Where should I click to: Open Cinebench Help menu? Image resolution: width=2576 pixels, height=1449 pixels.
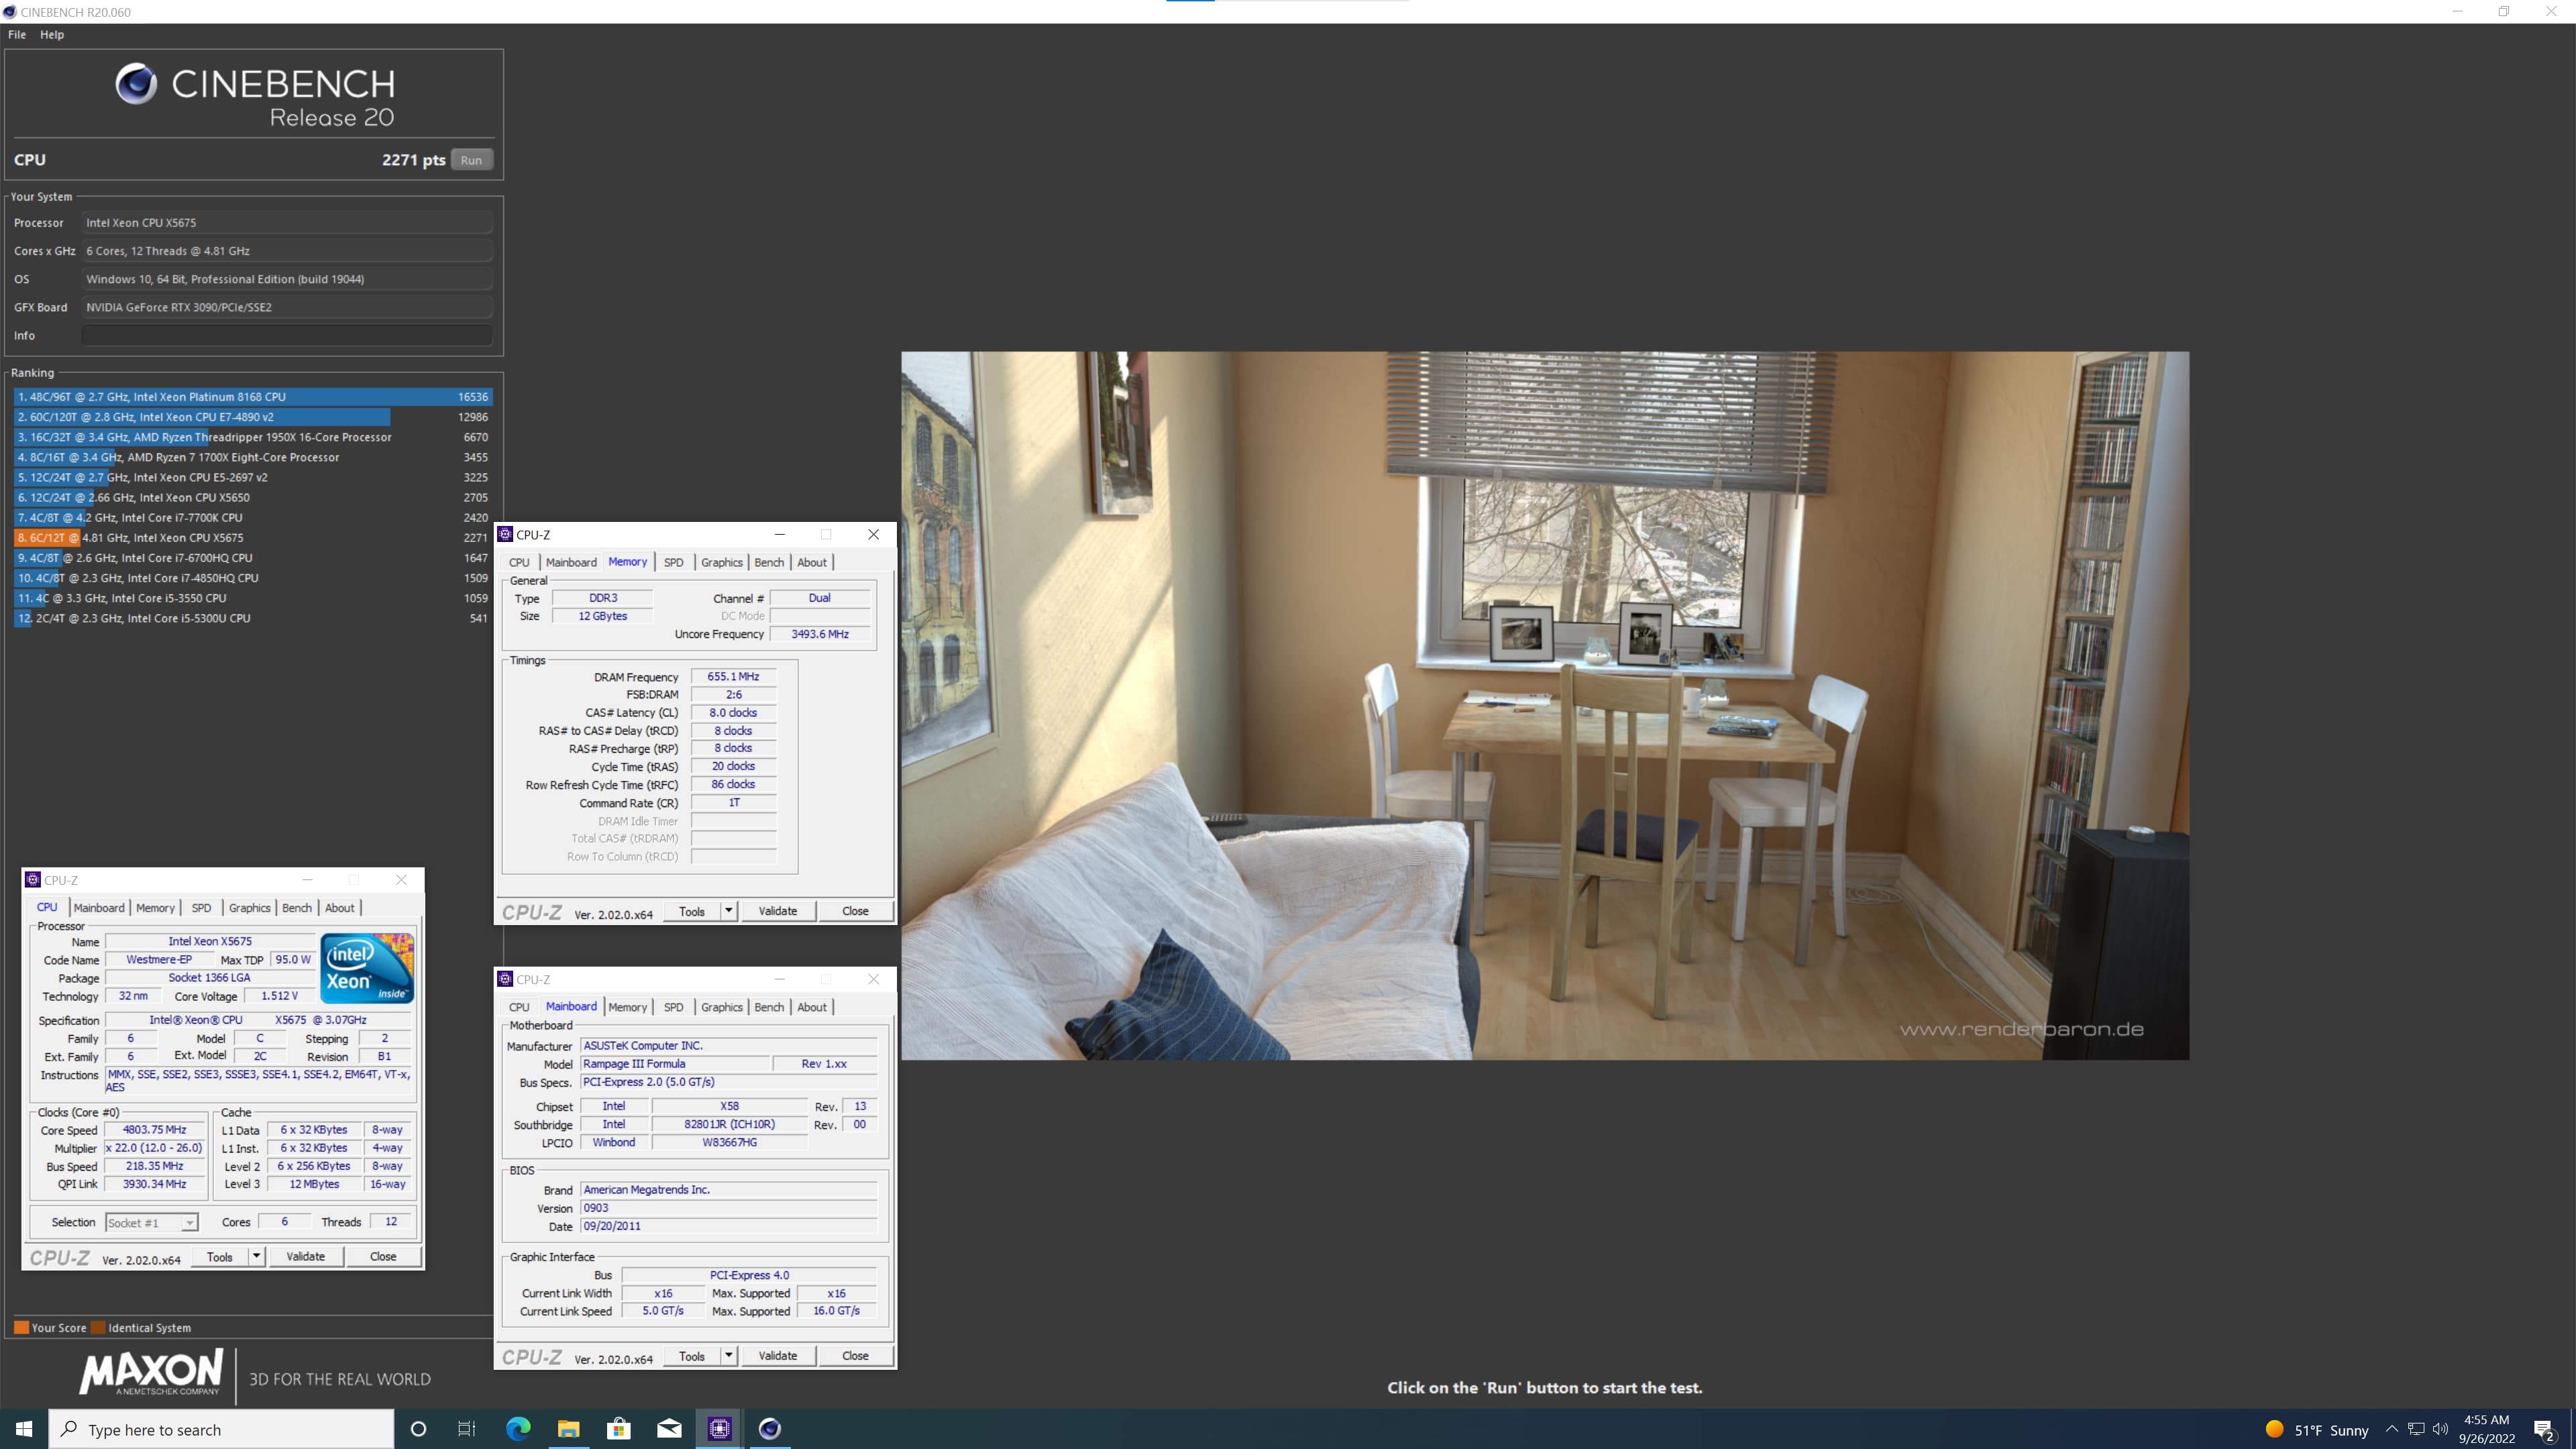click(x=52, y=34)
